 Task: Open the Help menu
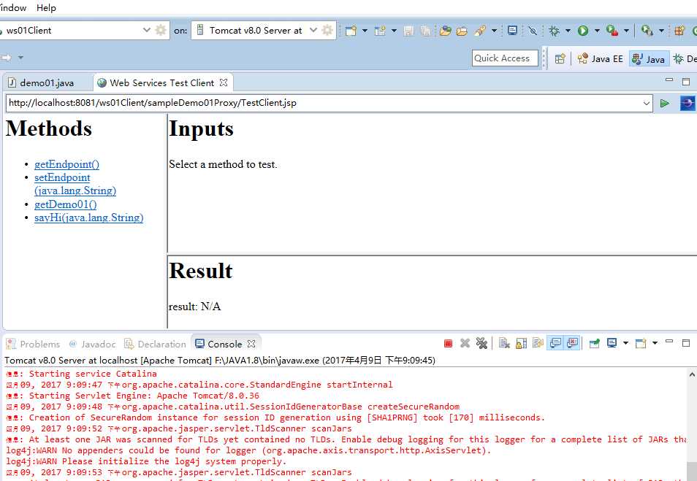pos(46,8)
